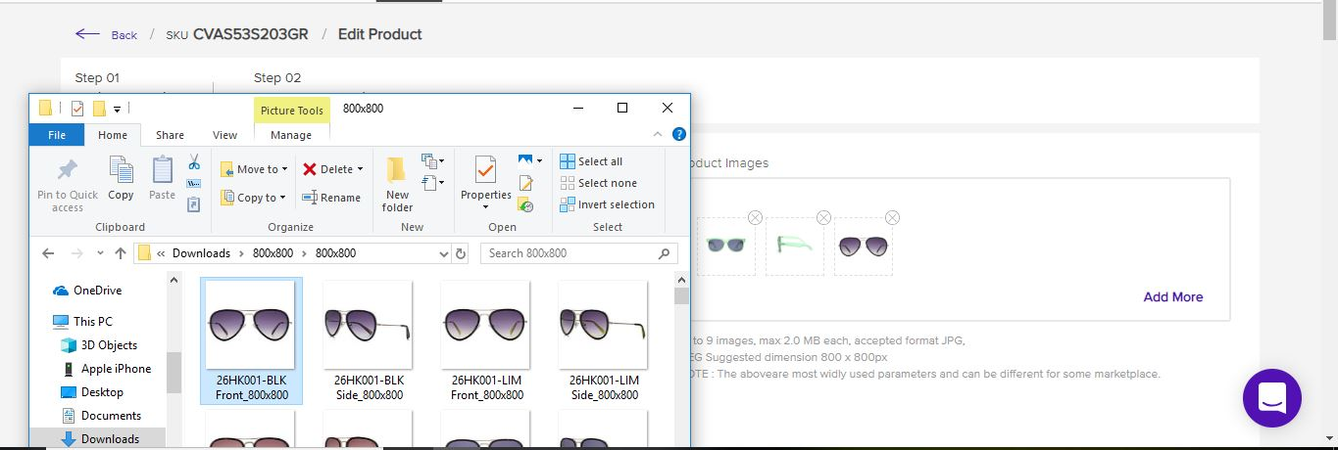Viewport: 1338px width, 450px height.
Task: Remove the green sunglasses side image
Action: (823, 217)
